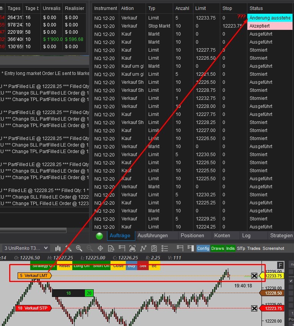The width and height of the screenshot is (294, 326).
Task: Click the zoom in magnifier icon
Action: coord(79,248)
